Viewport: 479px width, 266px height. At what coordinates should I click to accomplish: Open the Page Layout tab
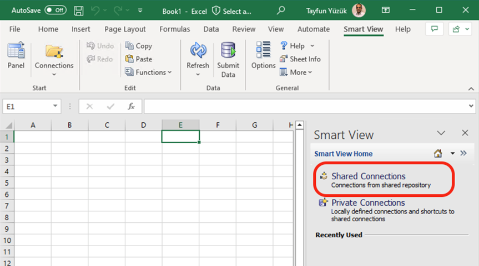pyautogui.click(x=125, y=29)
